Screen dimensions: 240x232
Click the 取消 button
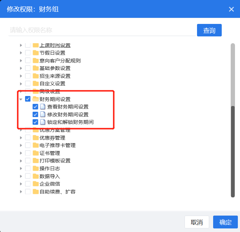(x=197, y=222)
